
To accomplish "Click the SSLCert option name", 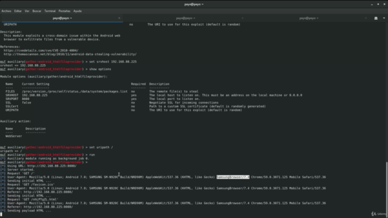I will (12, 107).
